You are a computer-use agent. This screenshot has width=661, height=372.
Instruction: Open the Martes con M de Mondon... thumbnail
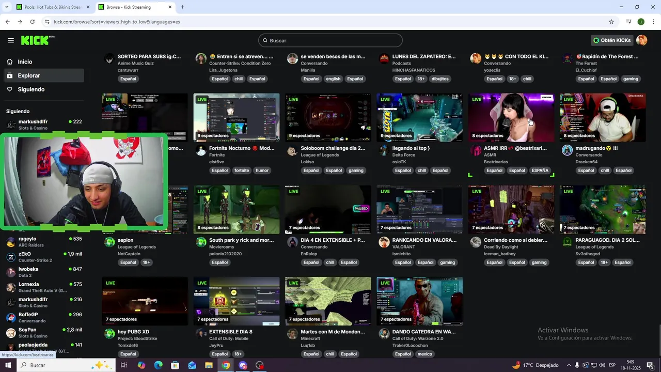328,301
